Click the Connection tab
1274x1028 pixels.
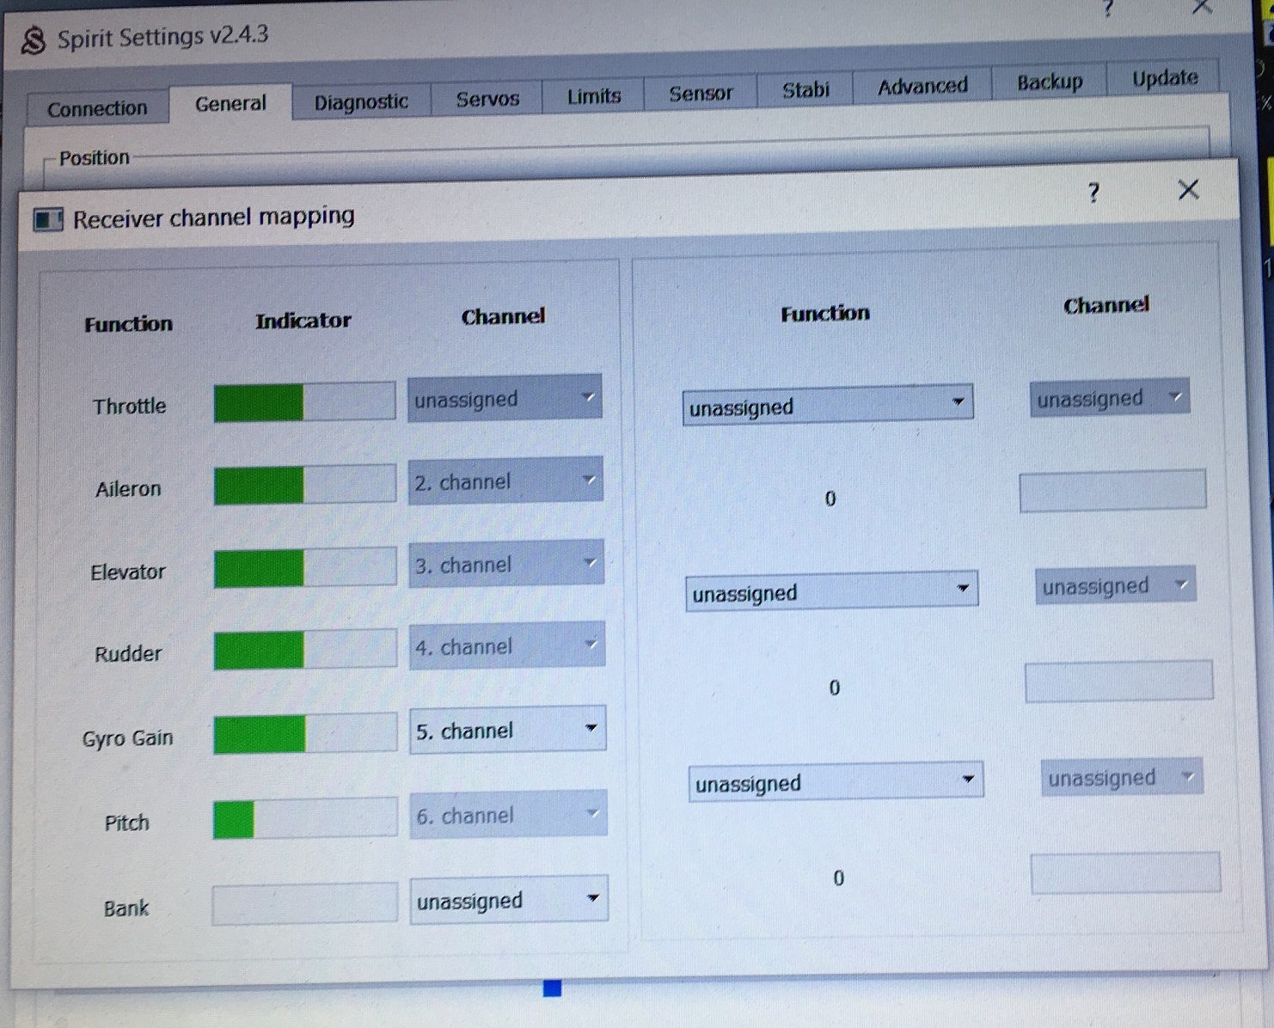97,109
